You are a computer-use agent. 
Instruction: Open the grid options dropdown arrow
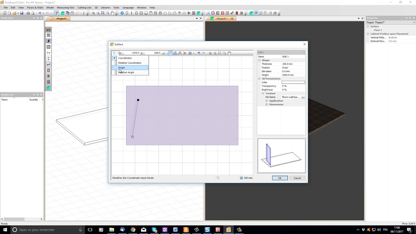pyautogui.click(x=193, y=53)
